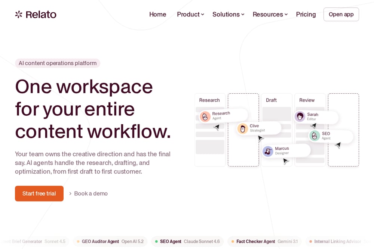The width and height of the screenshot is (374, 249).
Task: Click the cursor arrow under Marcus card
Action: 285,161
